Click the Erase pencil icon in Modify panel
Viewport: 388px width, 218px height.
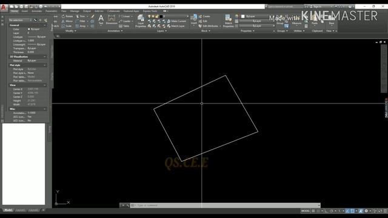(x=93, y=16)
